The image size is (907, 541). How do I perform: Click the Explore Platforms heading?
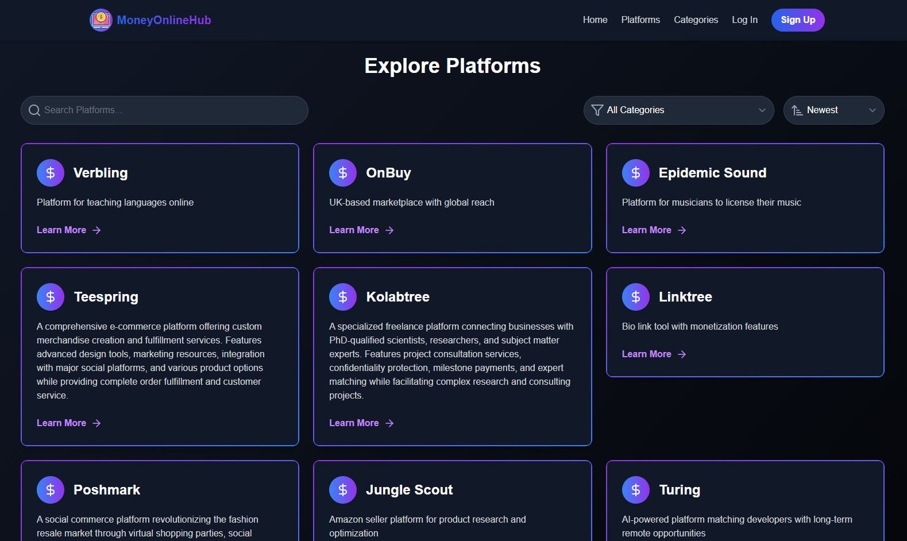(x=453, y=66)
